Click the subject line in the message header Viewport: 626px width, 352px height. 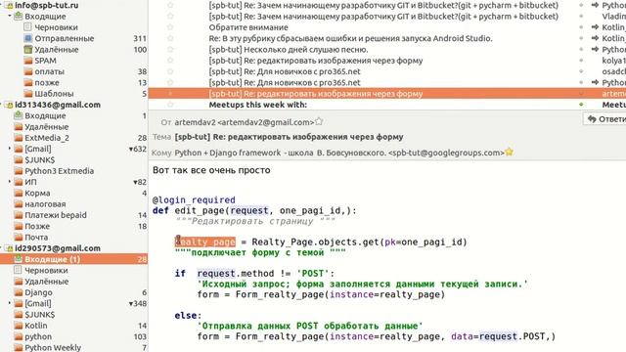coord(289,137)
